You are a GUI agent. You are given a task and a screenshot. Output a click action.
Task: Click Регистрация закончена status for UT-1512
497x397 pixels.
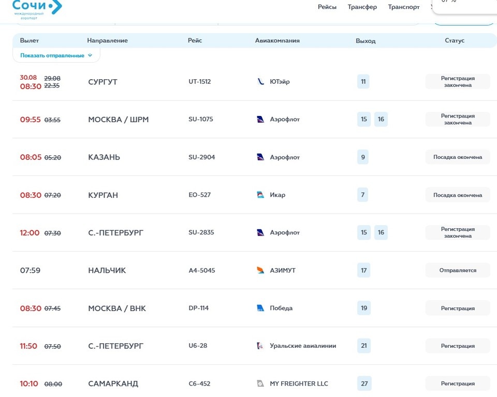tap(458, 81)
